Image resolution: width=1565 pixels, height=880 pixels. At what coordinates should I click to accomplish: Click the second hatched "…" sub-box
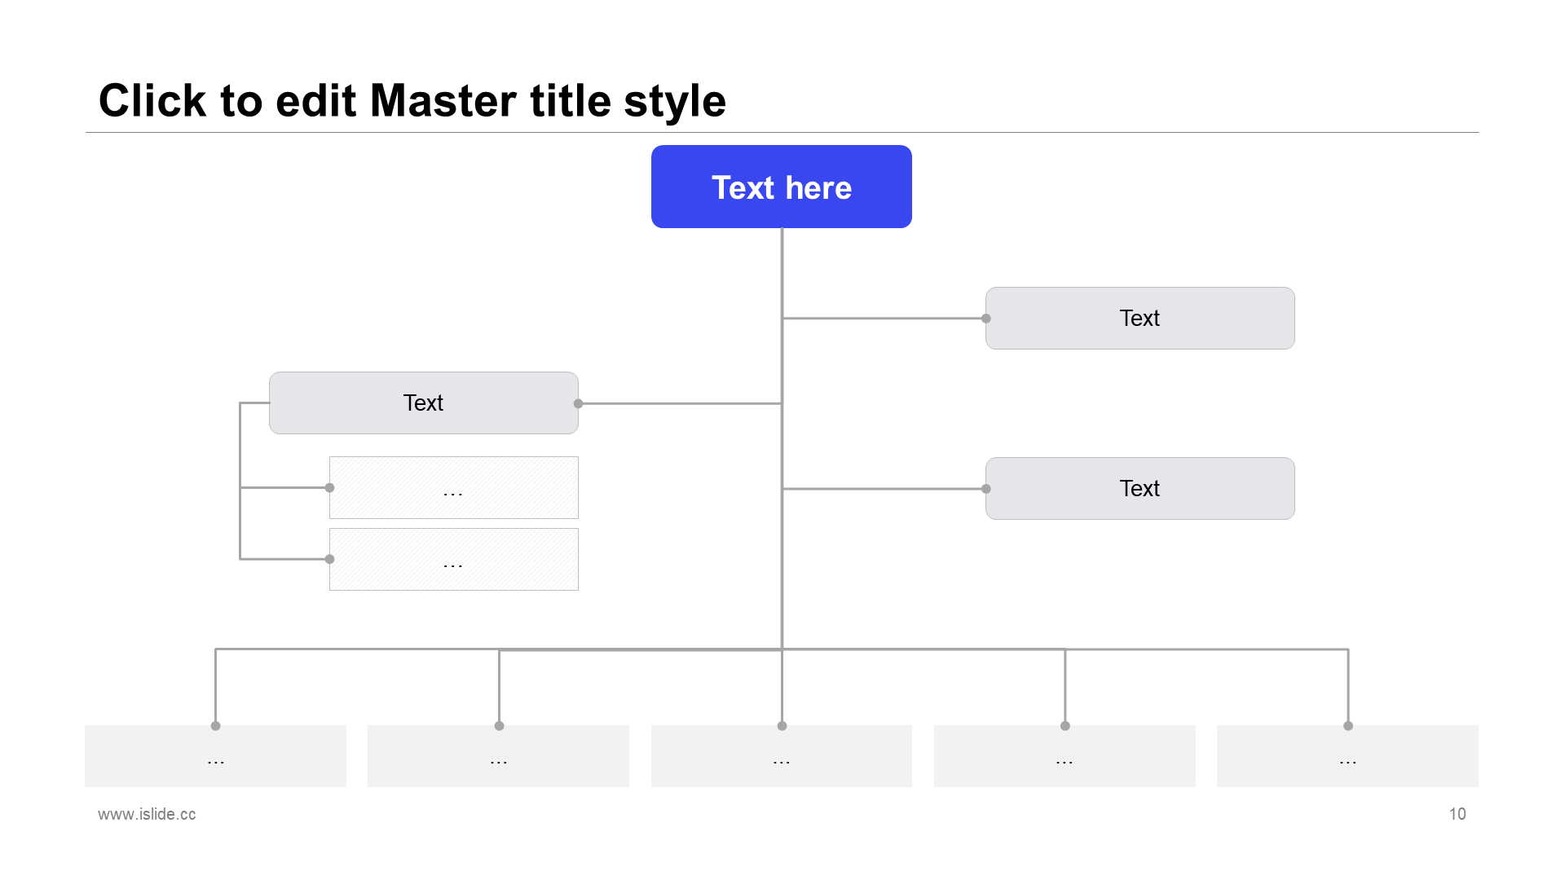tap(454, 559)
